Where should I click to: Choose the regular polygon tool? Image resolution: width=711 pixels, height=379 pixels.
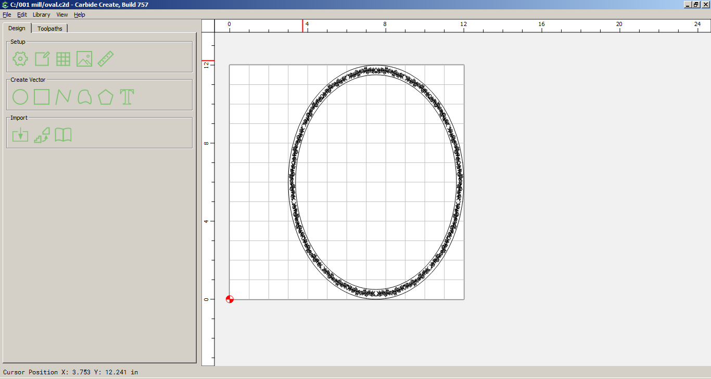click(106, 97)
